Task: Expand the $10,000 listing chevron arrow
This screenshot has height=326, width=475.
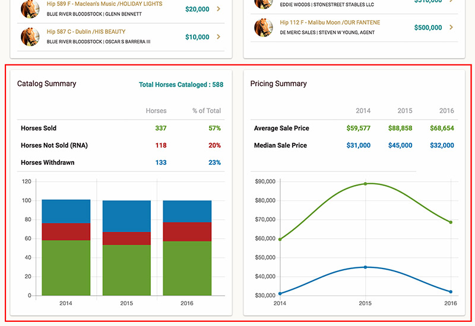Action: (x=218, y=37)
